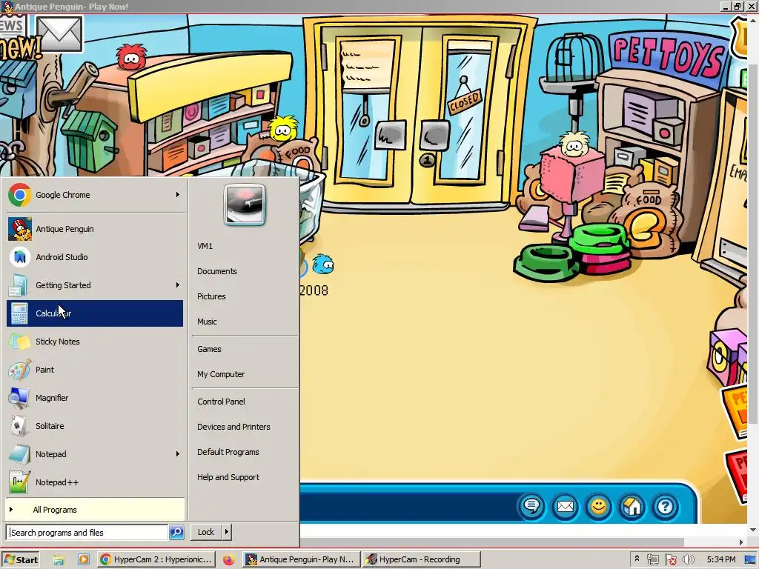Open VM1 user folder

(x=245, y=246)
